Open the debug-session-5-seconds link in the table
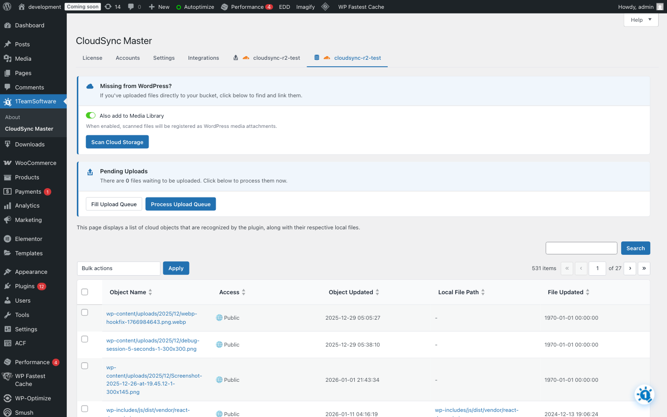 [x=152, y=345]
